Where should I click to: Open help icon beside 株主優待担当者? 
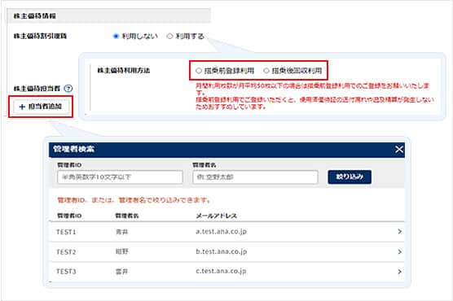68,89
